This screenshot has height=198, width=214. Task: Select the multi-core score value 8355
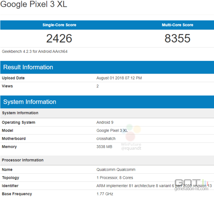coord(177,39)
